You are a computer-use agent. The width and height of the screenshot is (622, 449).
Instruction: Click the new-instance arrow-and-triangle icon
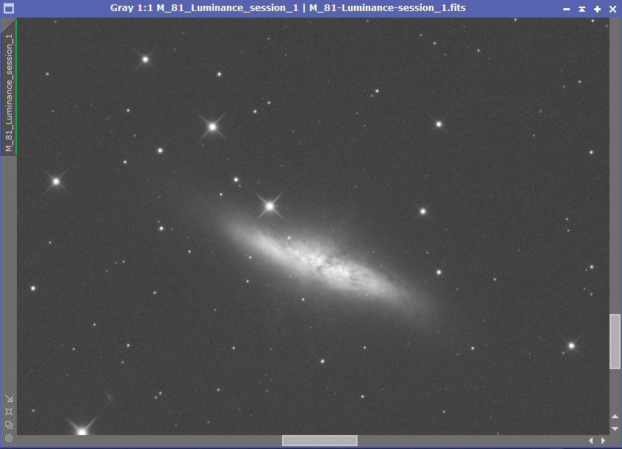(x=9, y=398)
